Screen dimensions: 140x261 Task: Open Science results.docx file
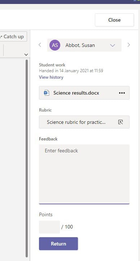84,93
